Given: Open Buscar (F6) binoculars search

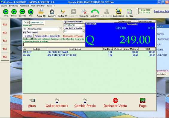Looking at the screenshot, I should point(52,12).
